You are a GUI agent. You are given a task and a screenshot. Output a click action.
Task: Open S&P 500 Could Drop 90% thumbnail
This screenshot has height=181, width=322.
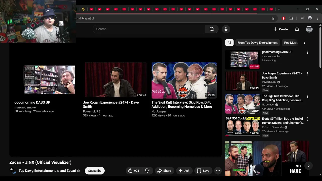point(243,126)
